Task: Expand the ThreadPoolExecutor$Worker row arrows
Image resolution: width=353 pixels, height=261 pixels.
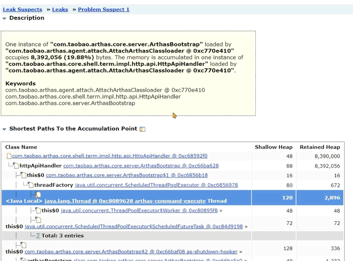Action: [221, 211]
